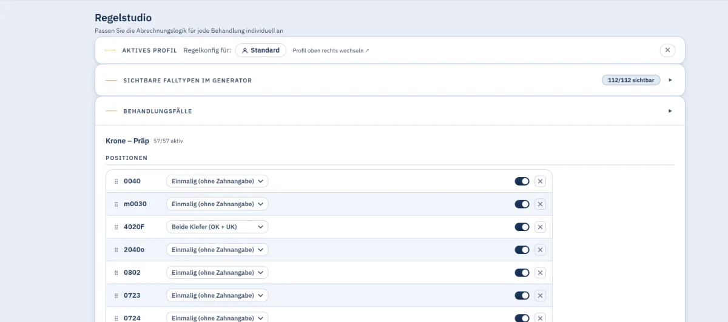Toggle off position 0724
728x322 pixels.
coord(522,318)
